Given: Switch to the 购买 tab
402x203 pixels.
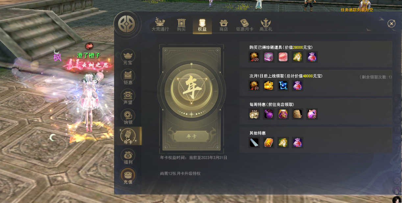Looking at the screenshot, I should (x=181, y=25).
